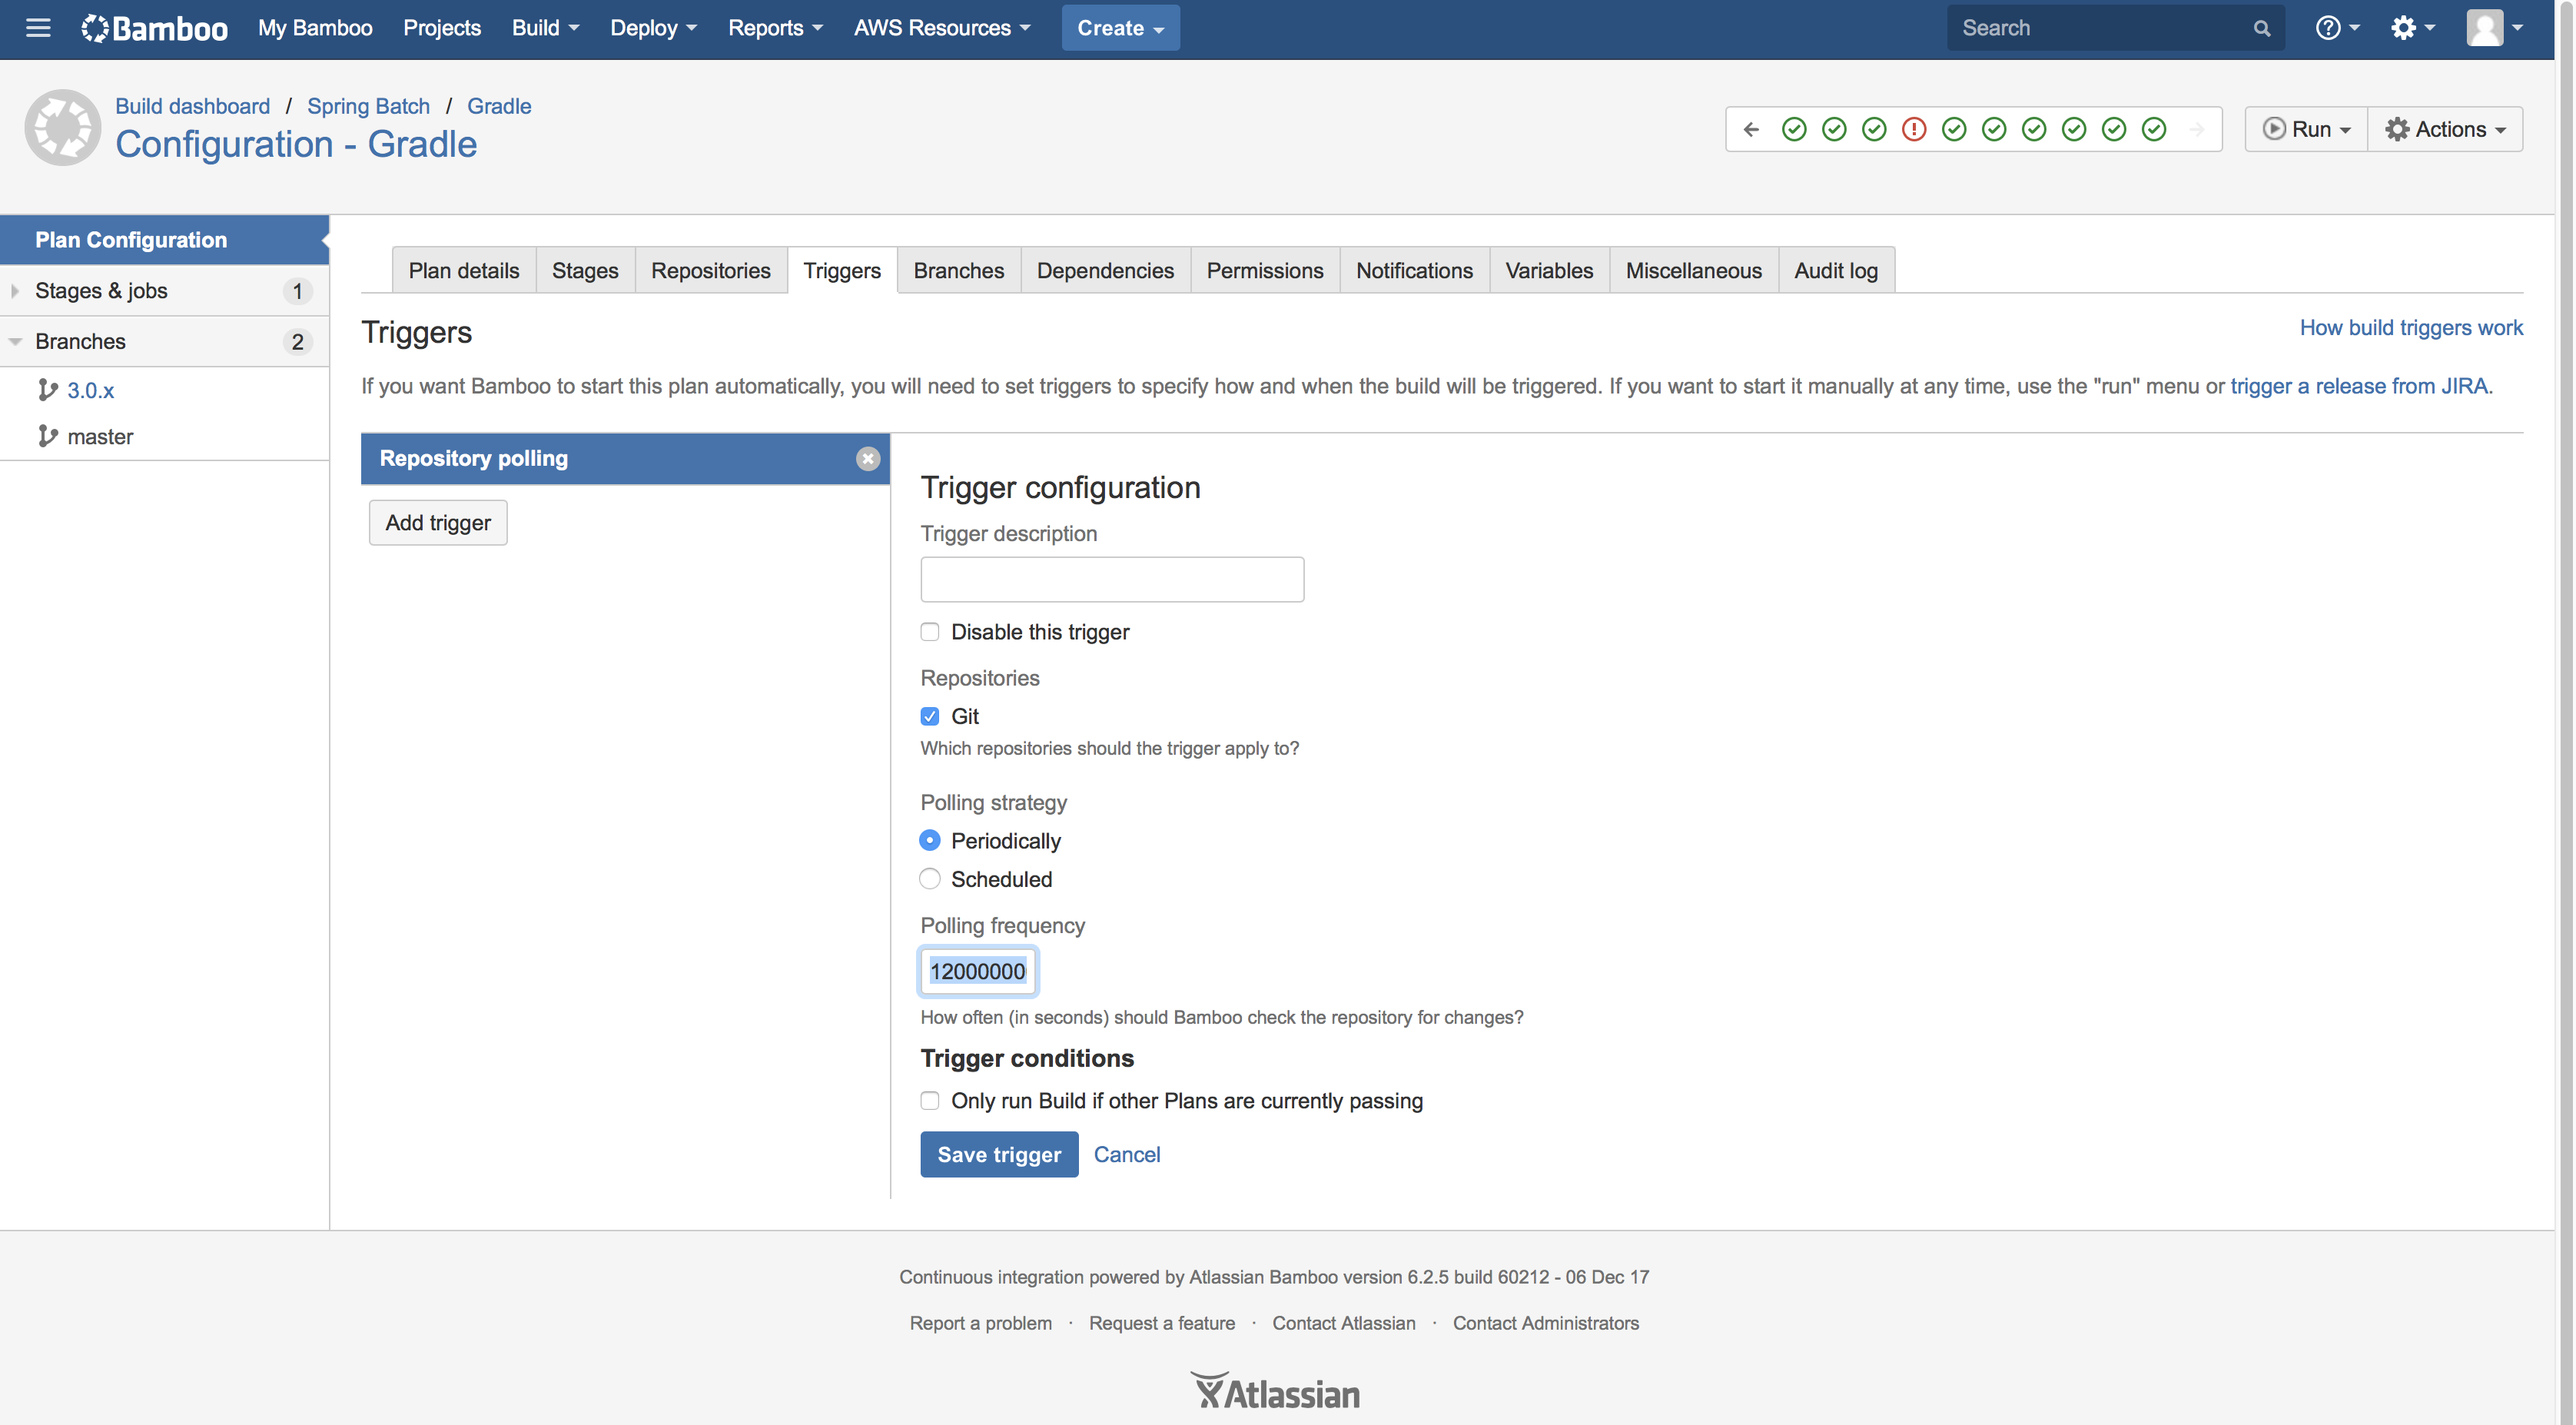Remove the Repository polling trigger
This screenshot has height=1425, width=2576.
coord(867,459)
